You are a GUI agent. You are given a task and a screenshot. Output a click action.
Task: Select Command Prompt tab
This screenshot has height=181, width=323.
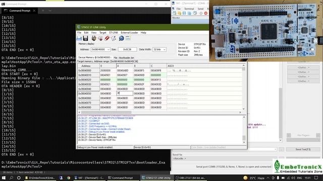[x=20, y=11]
